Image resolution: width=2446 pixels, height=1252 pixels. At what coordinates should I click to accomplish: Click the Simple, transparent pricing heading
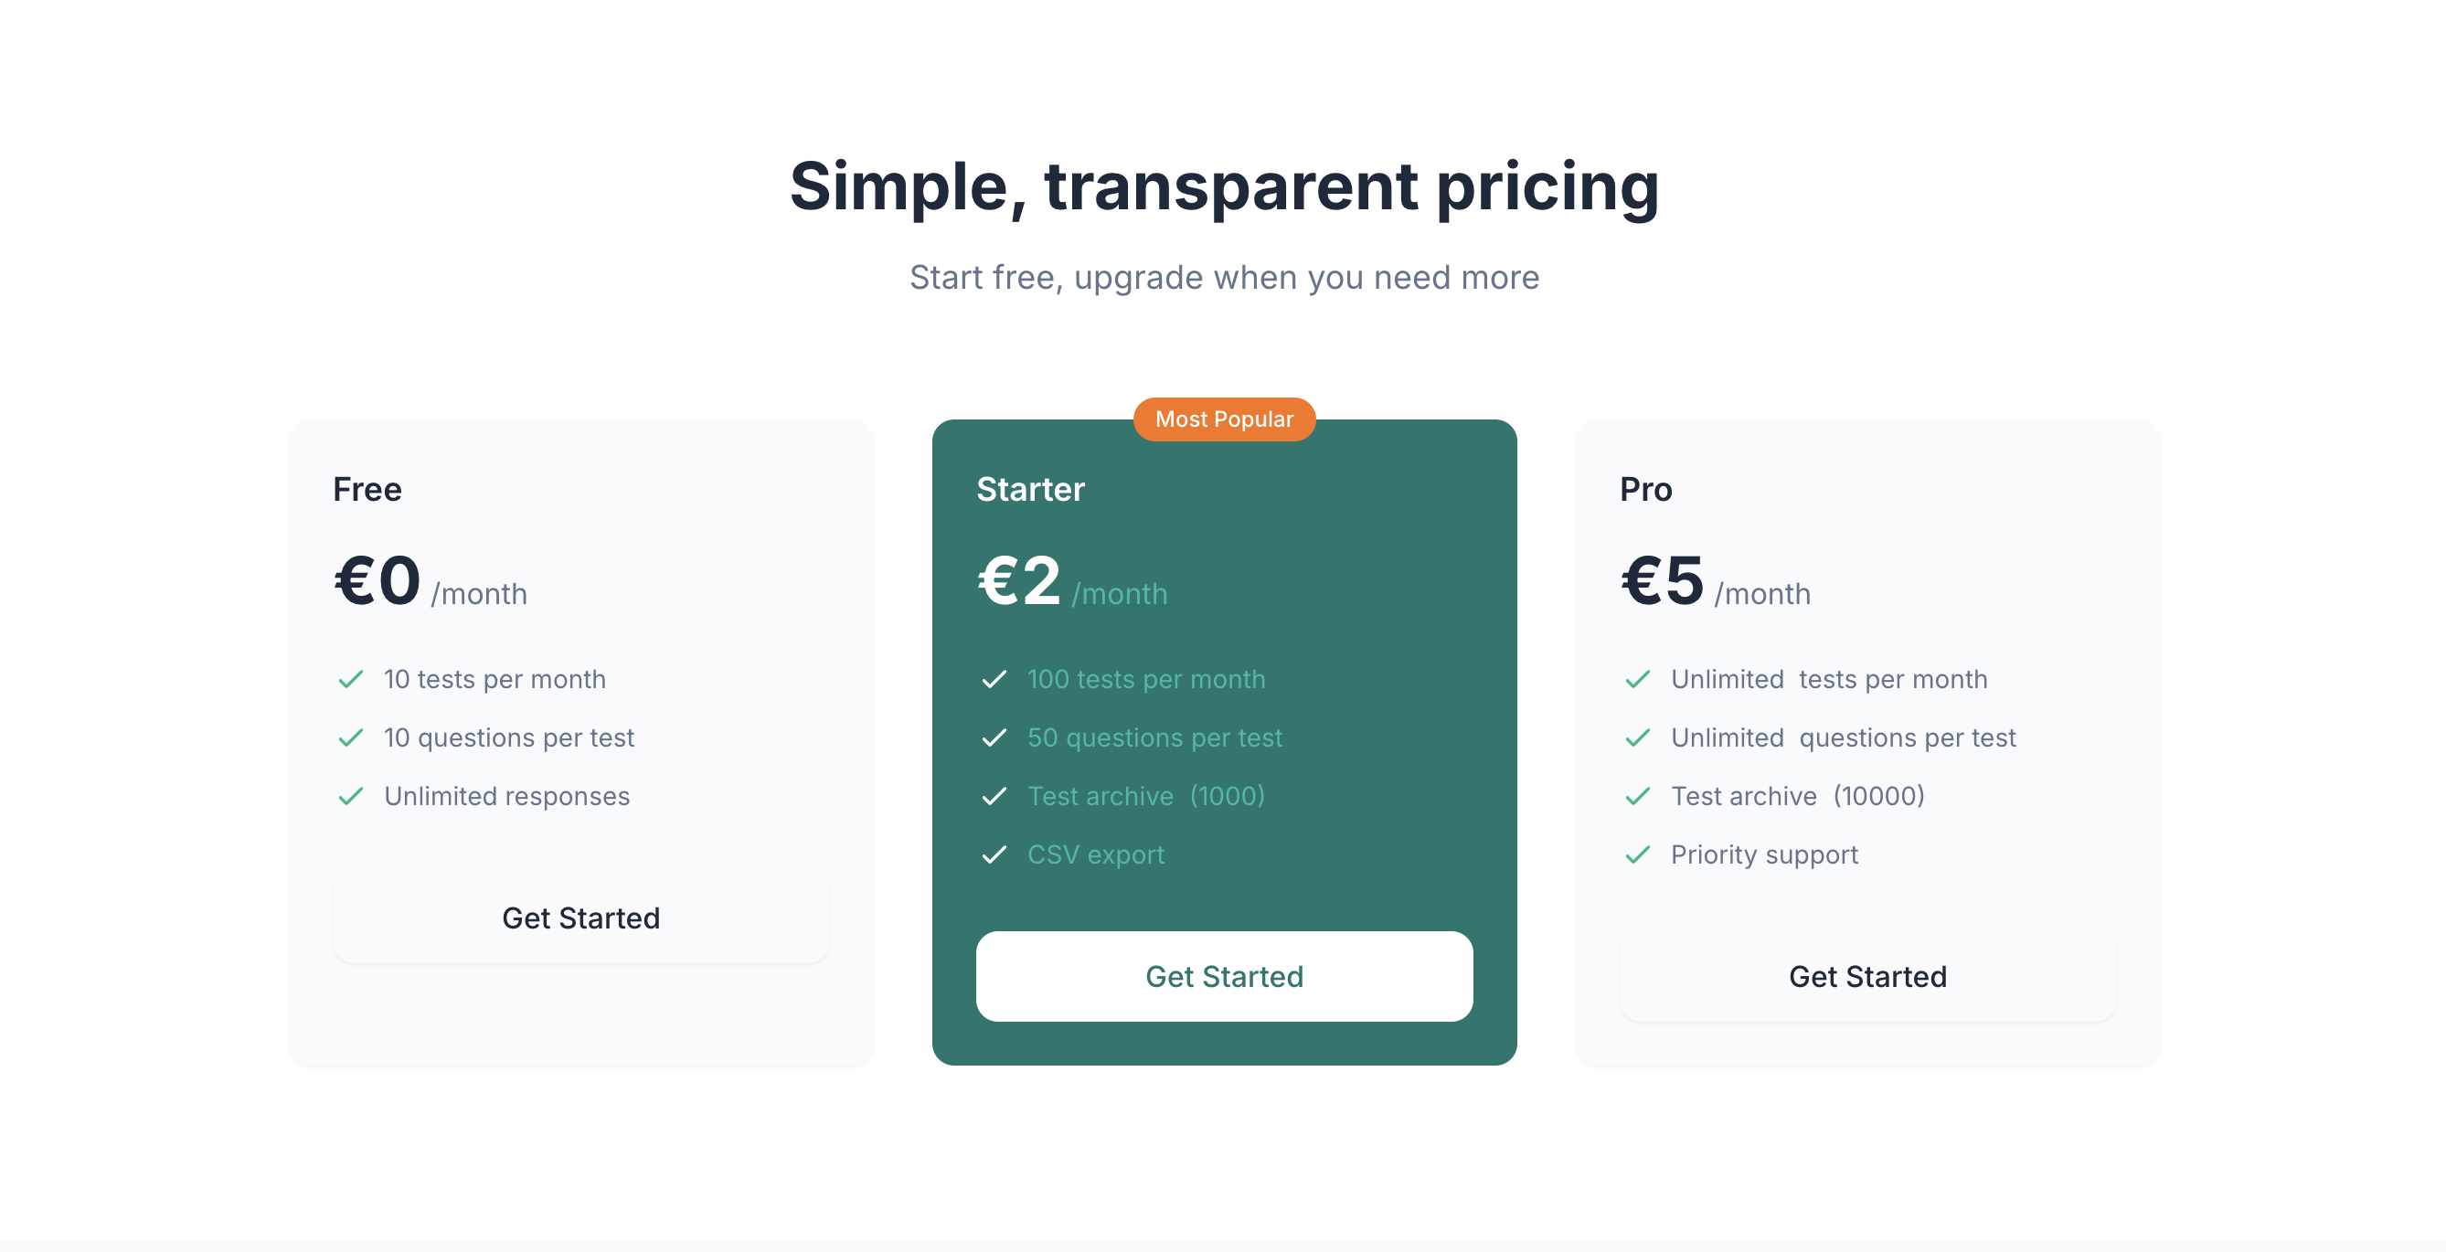(x=1223, y=187)
